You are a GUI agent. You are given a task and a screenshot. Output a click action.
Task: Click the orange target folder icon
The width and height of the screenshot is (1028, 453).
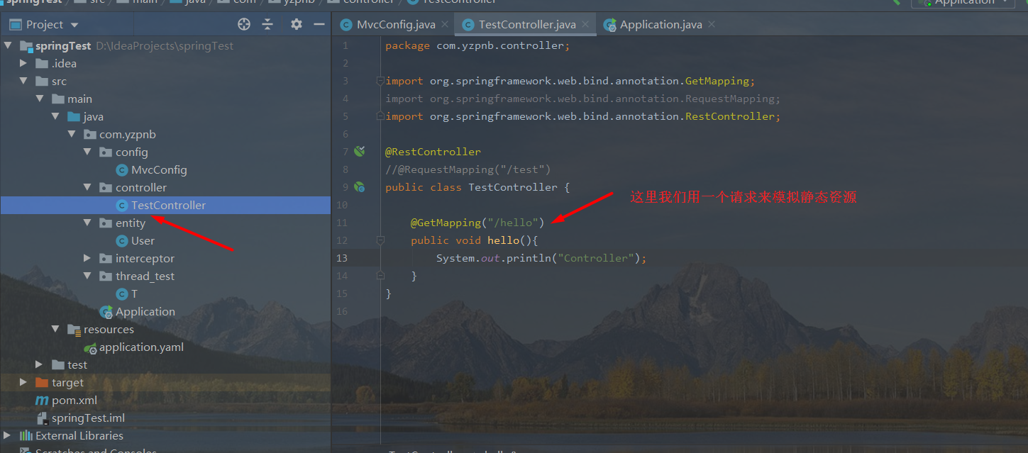coord(42,383)
